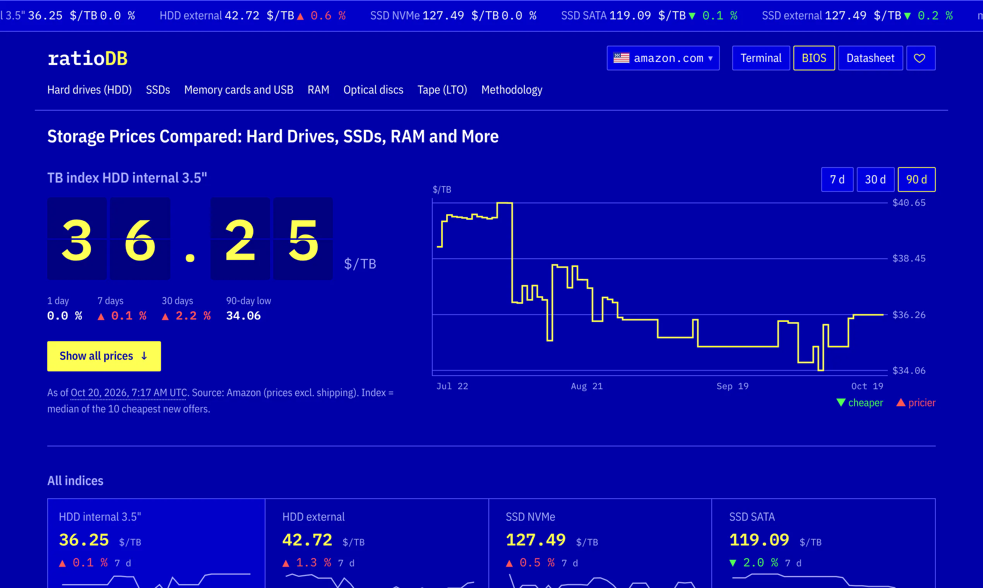This screenshot has height=588, width=983.
Task: Click the Show all prices button
Action: (104, 356)
